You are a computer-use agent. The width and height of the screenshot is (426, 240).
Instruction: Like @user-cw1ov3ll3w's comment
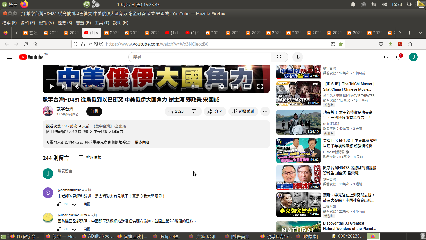point(60,229)
